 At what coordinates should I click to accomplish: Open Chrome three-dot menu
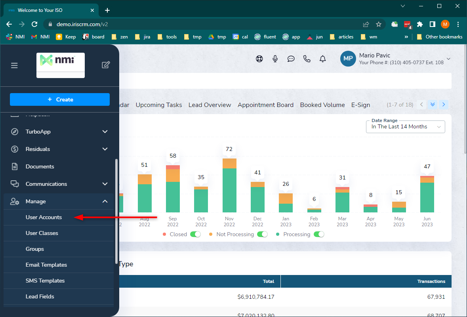[458, 24]
